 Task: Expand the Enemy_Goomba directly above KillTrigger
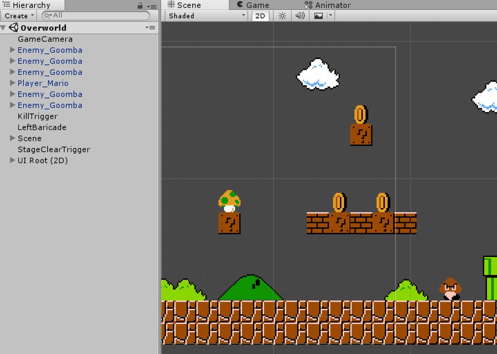coord(12,105)
